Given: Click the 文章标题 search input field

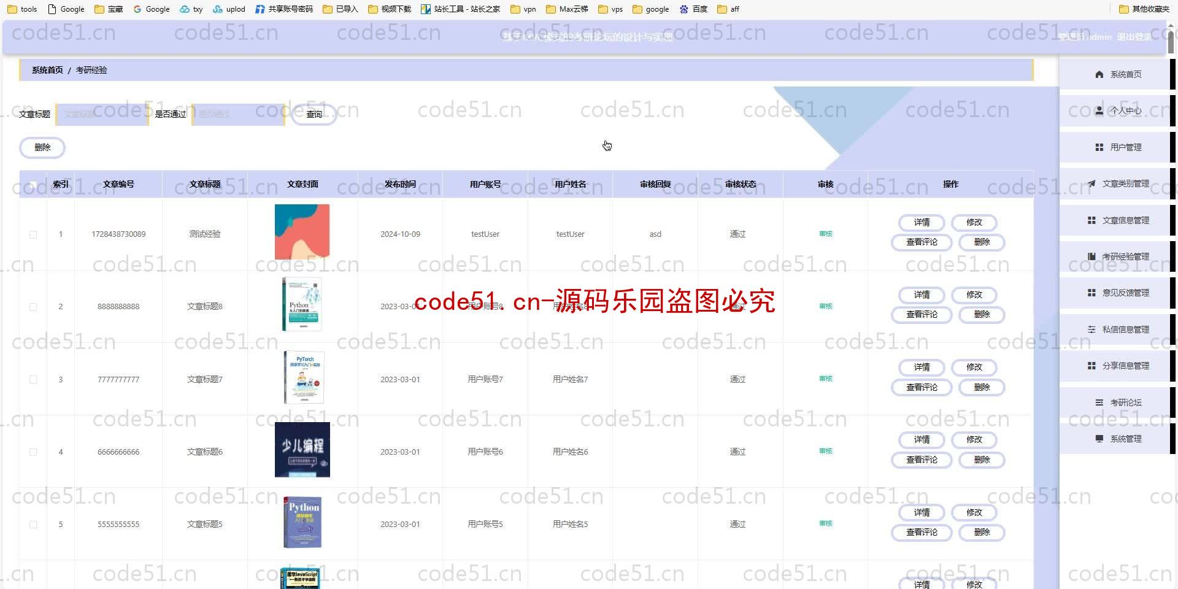Looking at the screenshot, I should [102, 114].
